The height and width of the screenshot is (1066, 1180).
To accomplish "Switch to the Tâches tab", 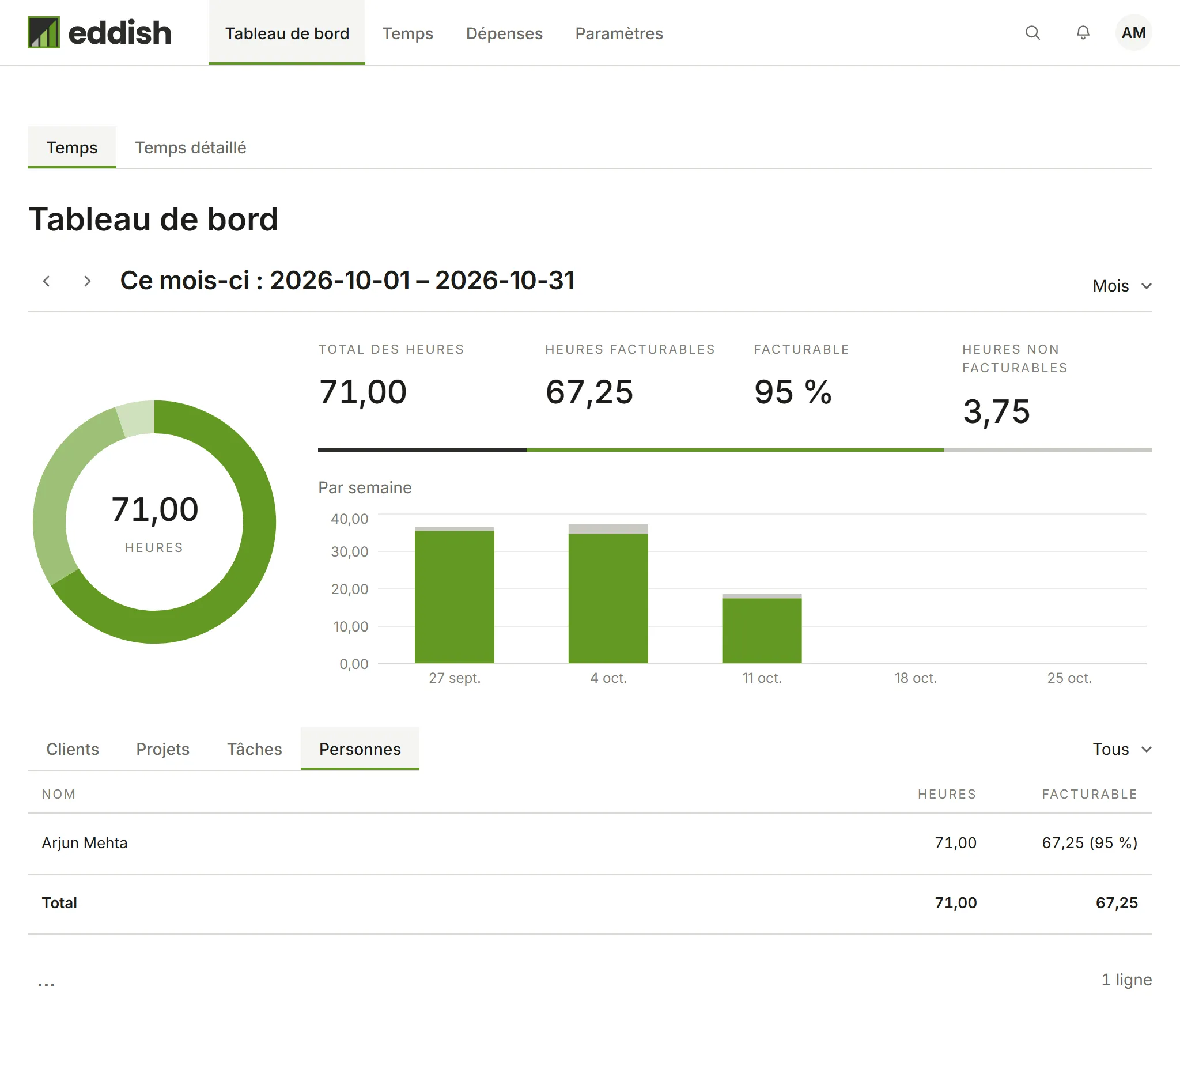I will point(254,749).
